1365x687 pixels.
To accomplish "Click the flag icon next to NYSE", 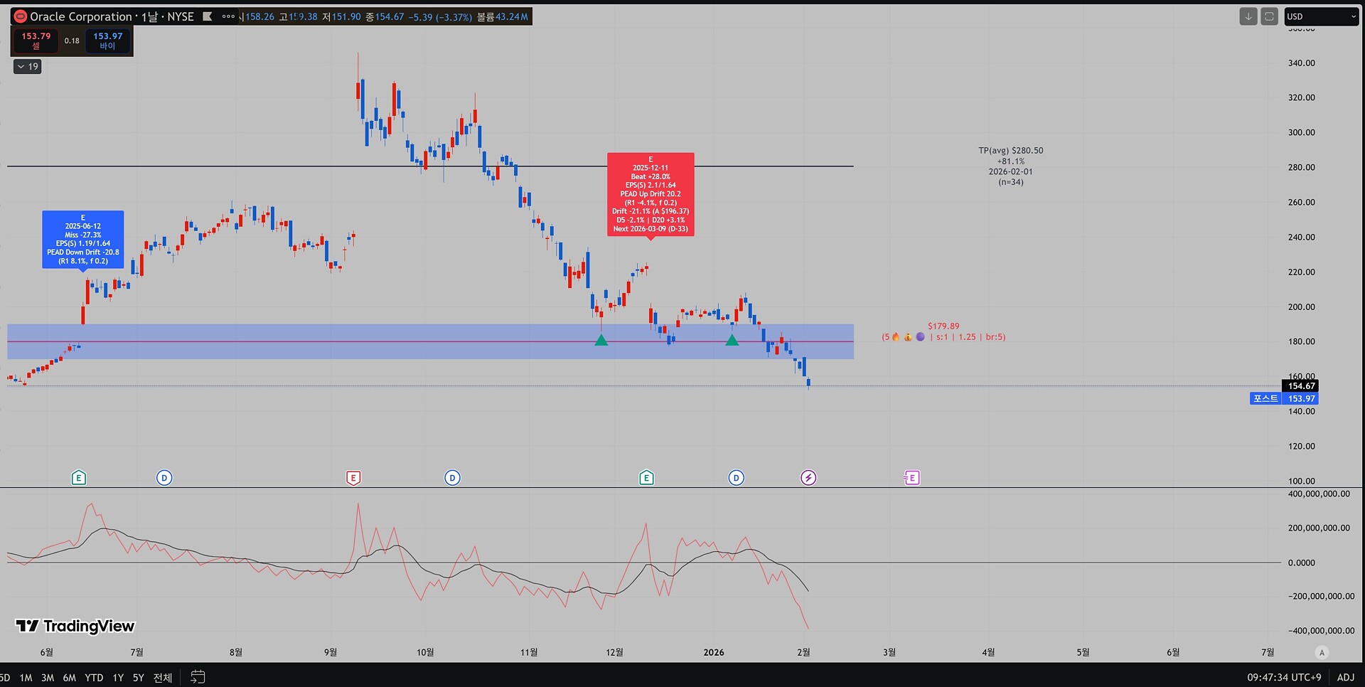I will 208,16.
